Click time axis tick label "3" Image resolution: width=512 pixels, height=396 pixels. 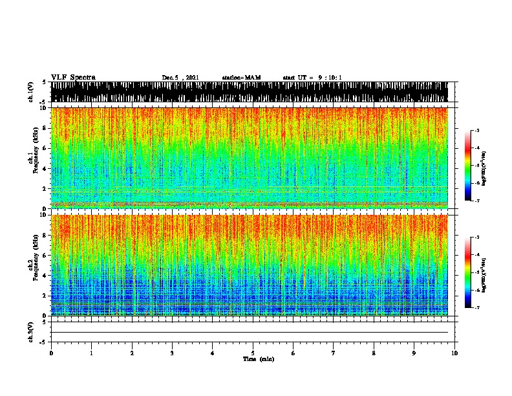[172, 353]
